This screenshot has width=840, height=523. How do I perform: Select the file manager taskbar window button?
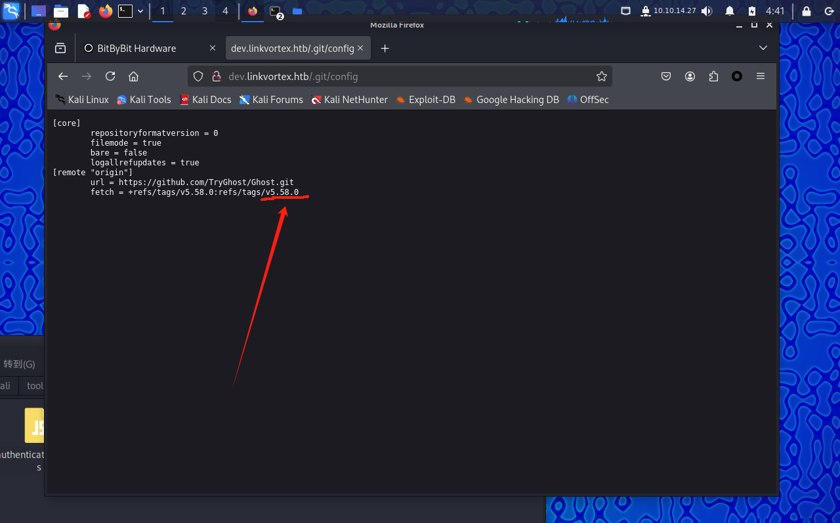[x=297, y=11]
